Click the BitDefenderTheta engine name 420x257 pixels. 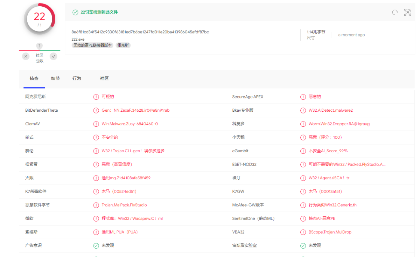(x=42, y=110)
